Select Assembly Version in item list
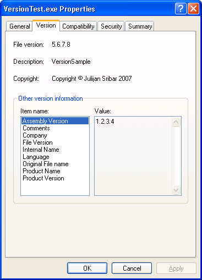The width and height of the screenshot is (202, 280). coord(55,121)
